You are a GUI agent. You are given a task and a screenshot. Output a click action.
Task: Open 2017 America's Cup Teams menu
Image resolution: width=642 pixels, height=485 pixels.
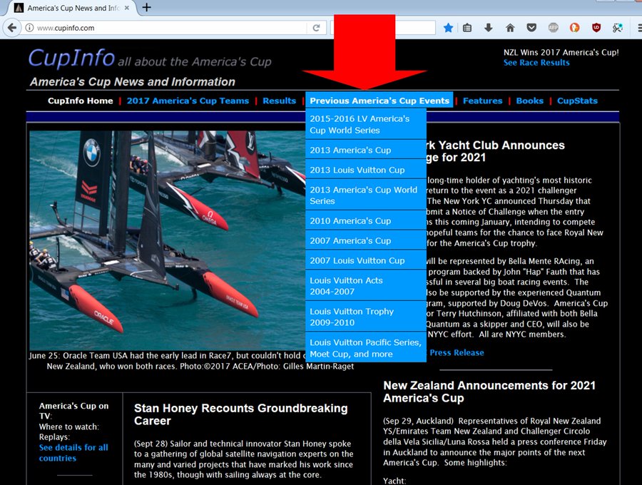click(188, 101)
